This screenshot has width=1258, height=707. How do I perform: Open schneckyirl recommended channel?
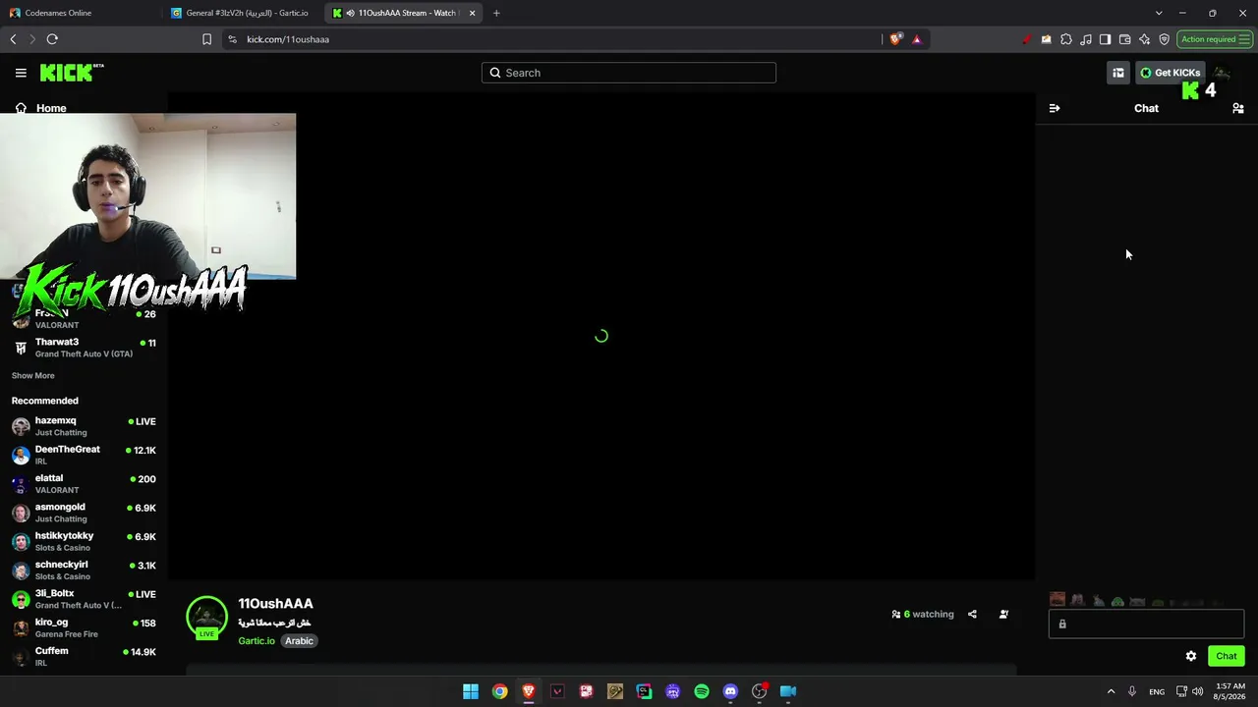[x=84, y=570]
